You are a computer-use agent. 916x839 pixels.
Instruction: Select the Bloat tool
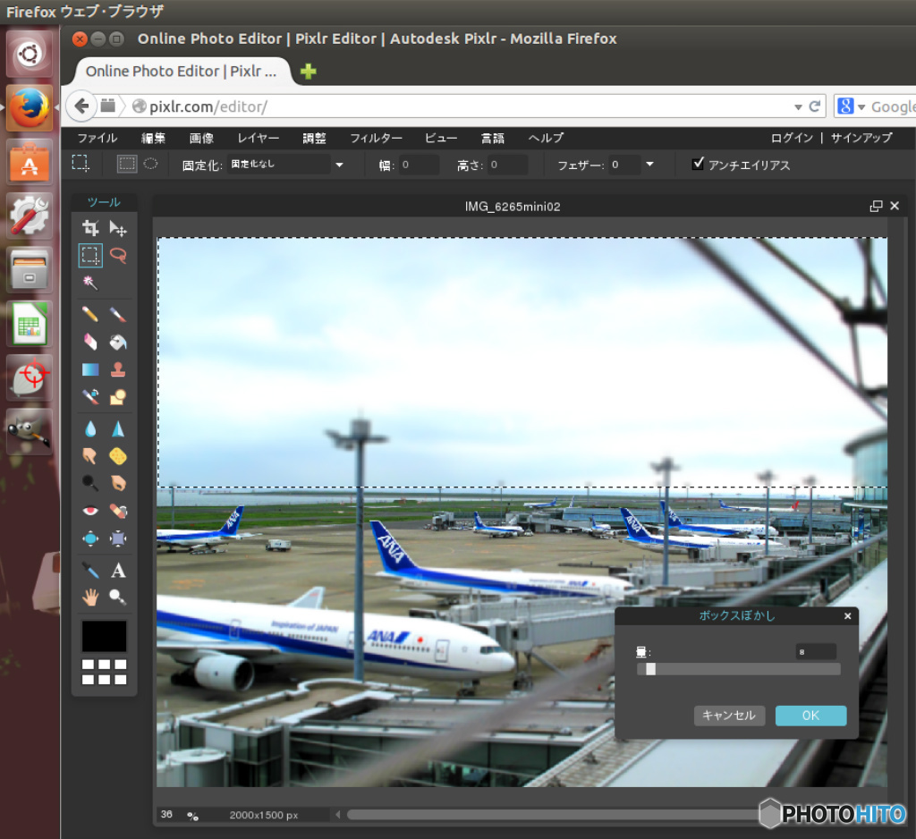[x=90, y=538]
